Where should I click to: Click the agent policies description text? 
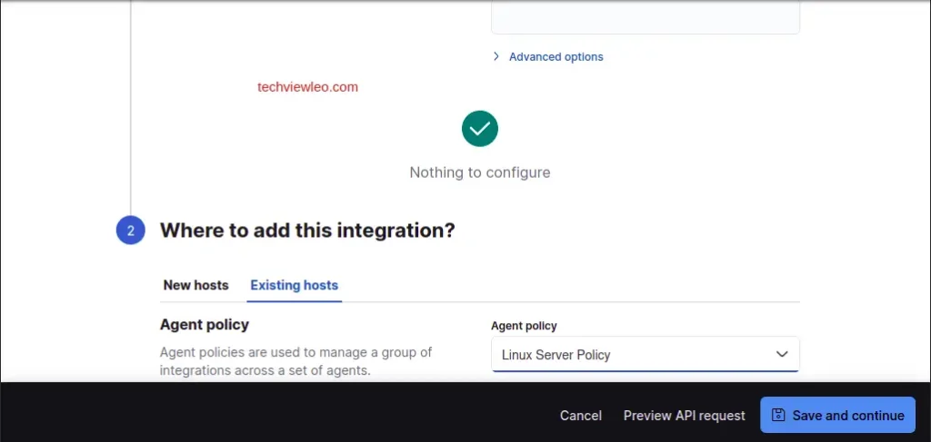[x=295, y=361]
